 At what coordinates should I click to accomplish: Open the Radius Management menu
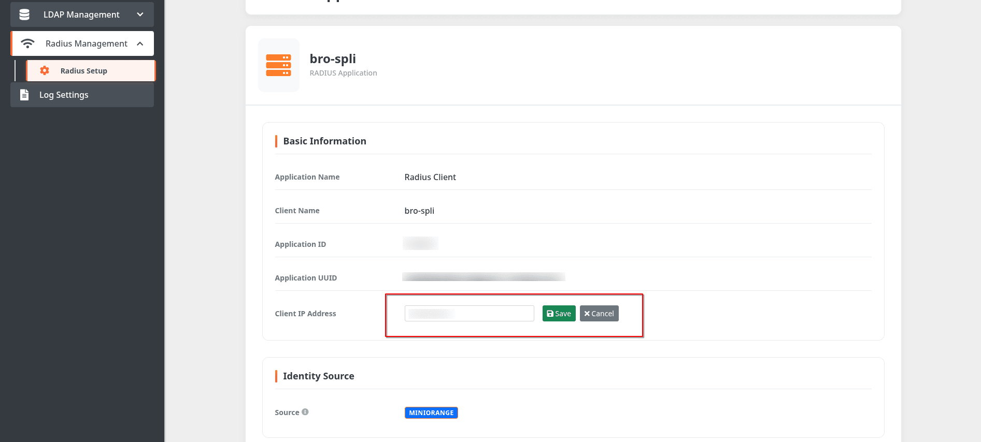[x=82, y=43]
